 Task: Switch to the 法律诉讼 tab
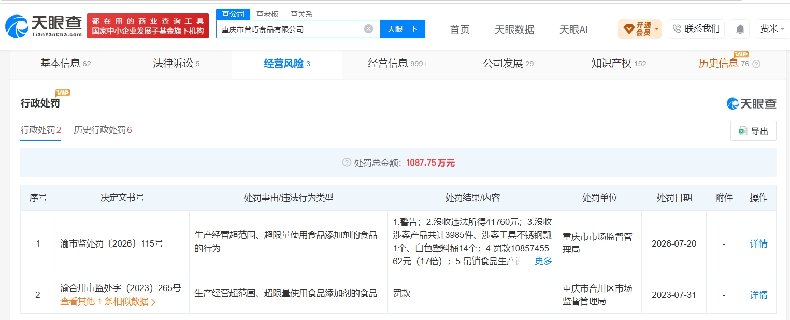176,64
